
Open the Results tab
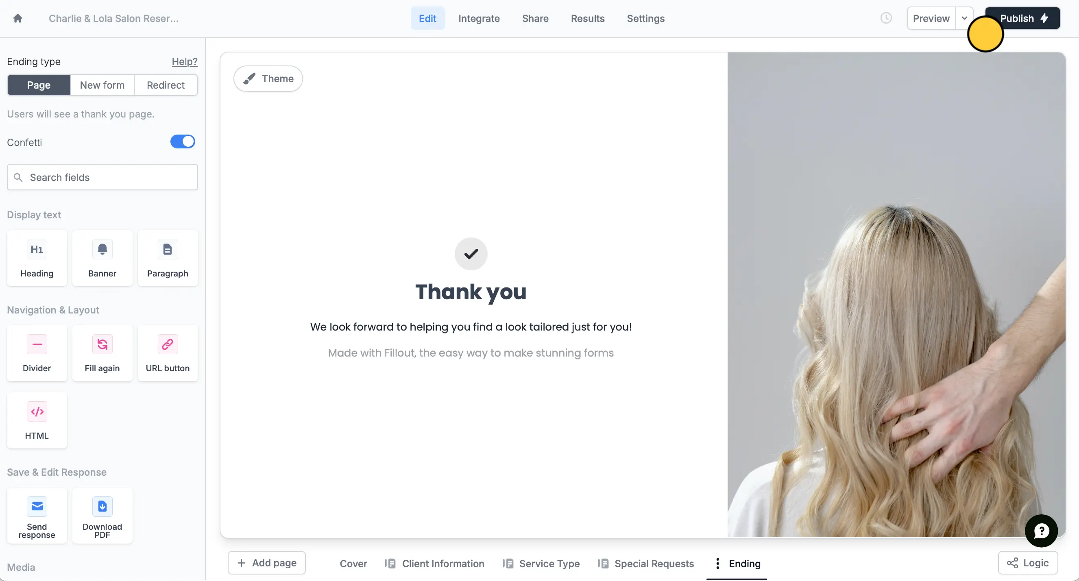(x=587, y=18)
